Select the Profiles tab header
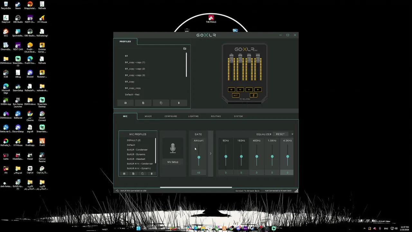Screen dimensions: 412x232 click(125, 42)
